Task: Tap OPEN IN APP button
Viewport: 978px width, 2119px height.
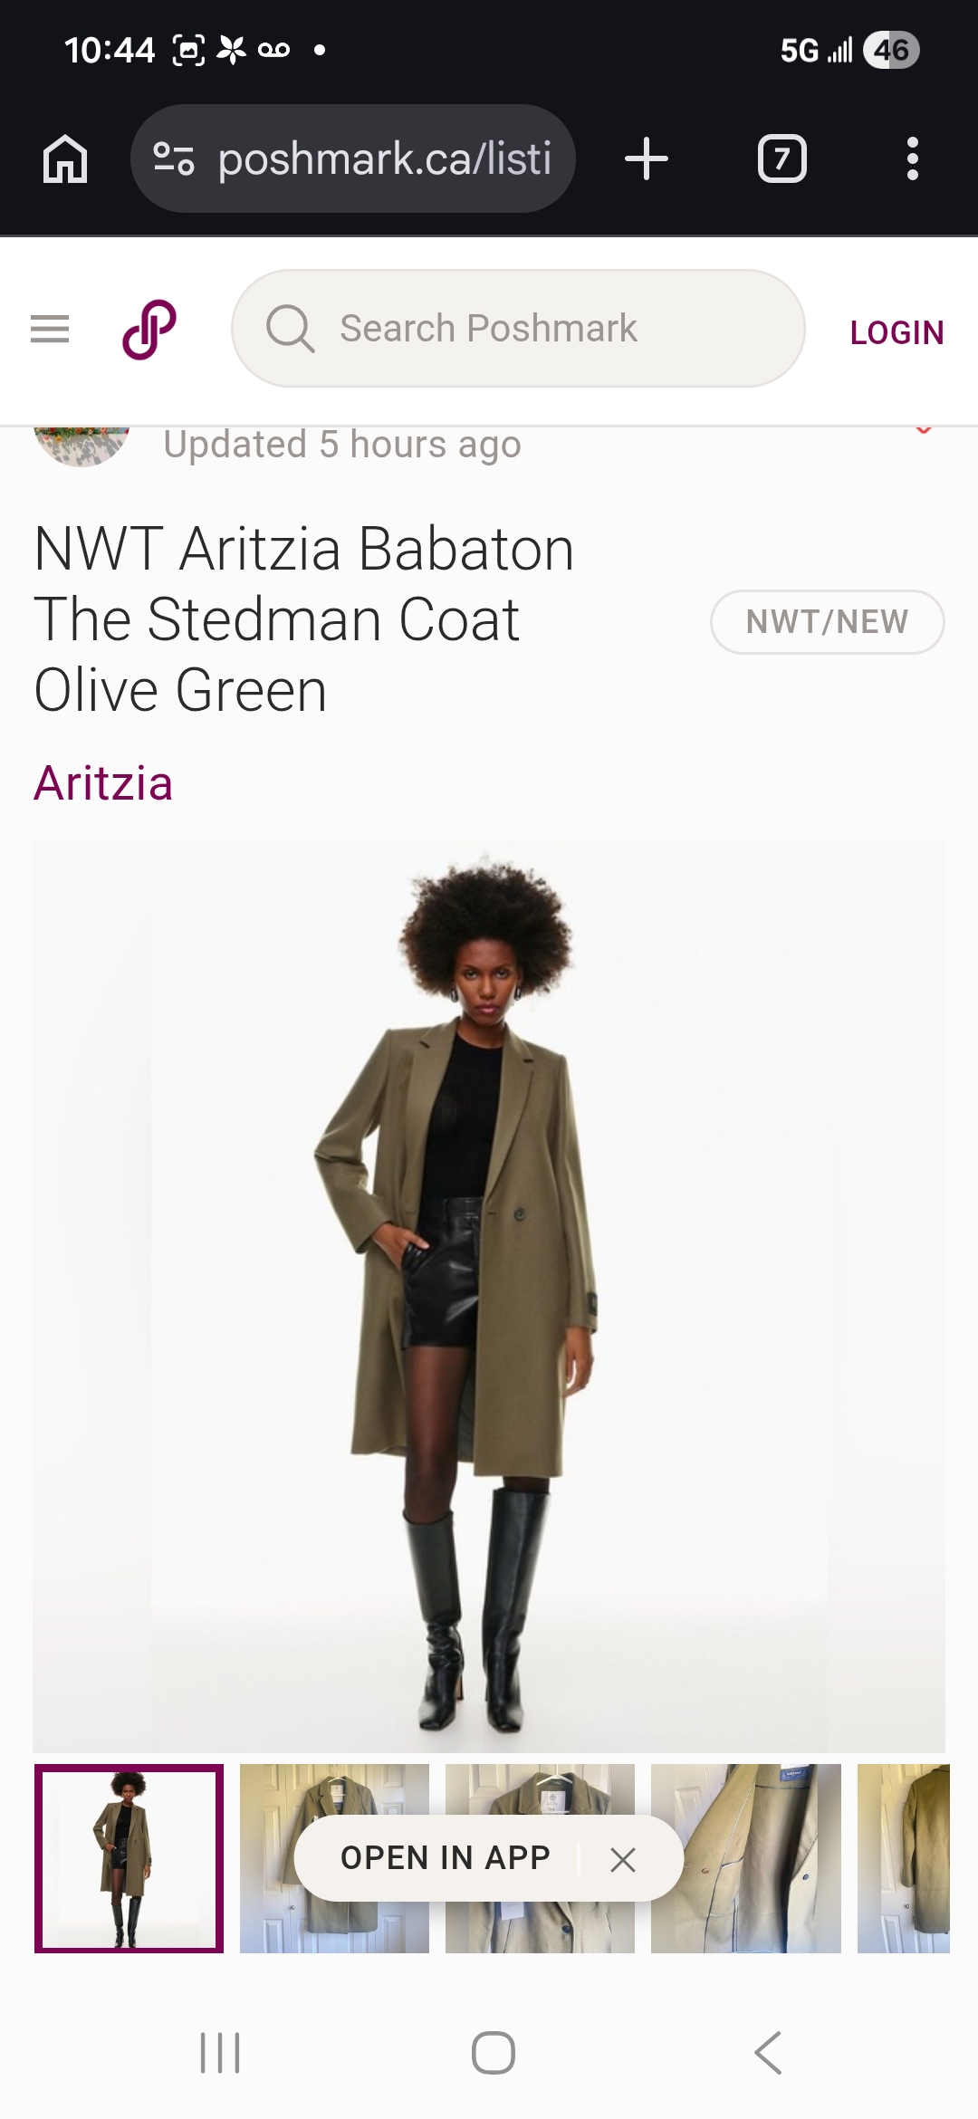Action: pos(445,1858)
